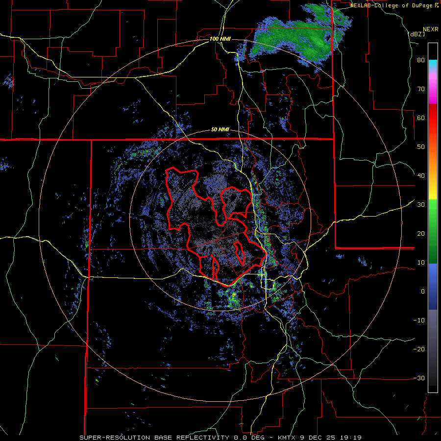The height and width of the screenshot is (441, 441).
Task: Click the green band of the color bar
Action: pyautogui.click(x=433, y=231)
